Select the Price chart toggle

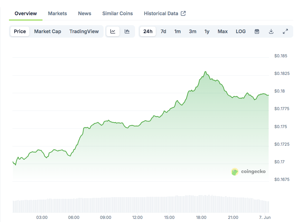tap(20, 31)
